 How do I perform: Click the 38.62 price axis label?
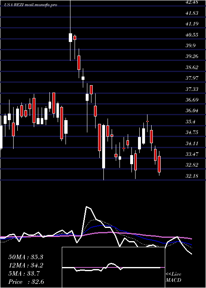(x=192, y=67)
